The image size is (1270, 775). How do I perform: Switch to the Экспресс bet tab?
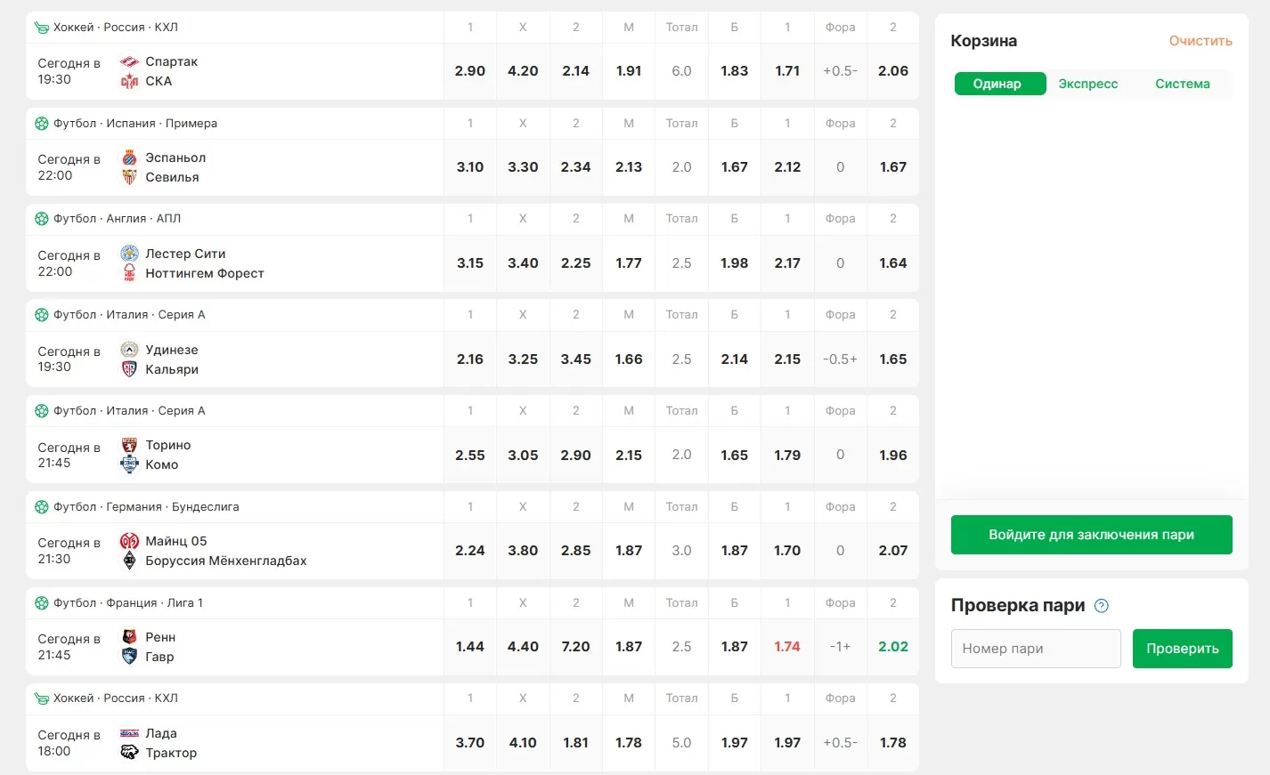click(1087, 84)
